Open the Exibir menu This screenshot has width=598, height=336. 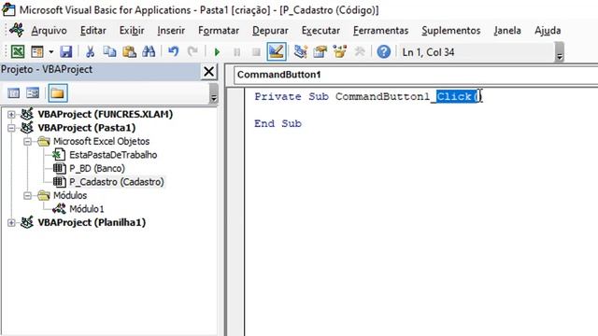coord(132,31)
